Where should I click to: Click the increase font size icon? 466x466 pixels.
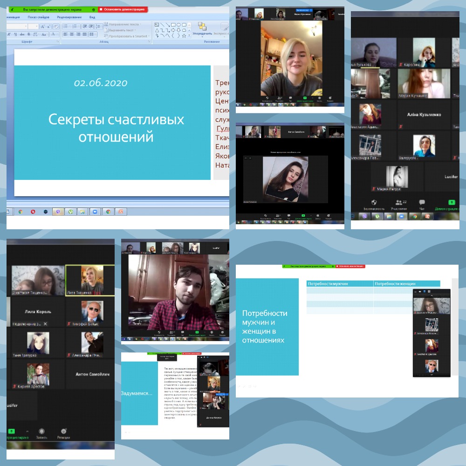43,27
